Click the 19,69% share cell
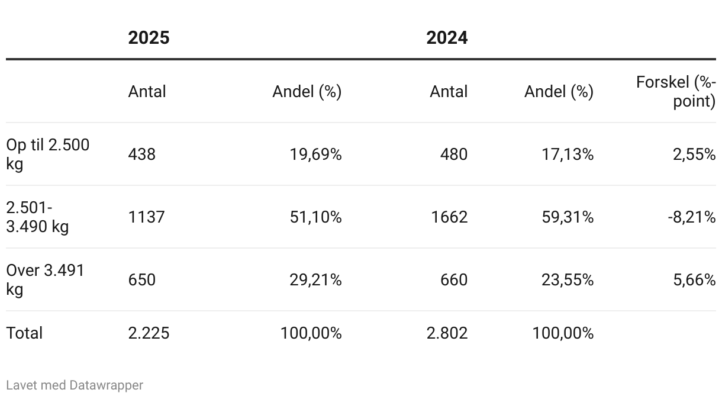722x399 pixels. [x=315, y=154]
